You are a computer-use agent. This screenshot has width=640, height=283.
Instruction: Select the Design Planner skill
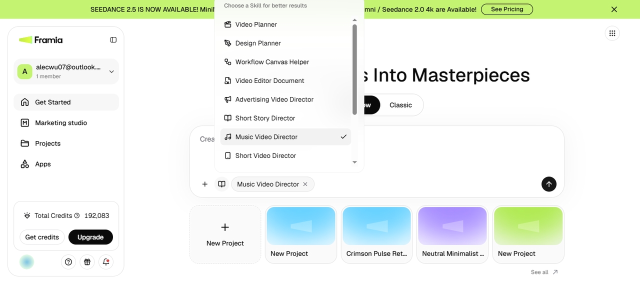285,43
